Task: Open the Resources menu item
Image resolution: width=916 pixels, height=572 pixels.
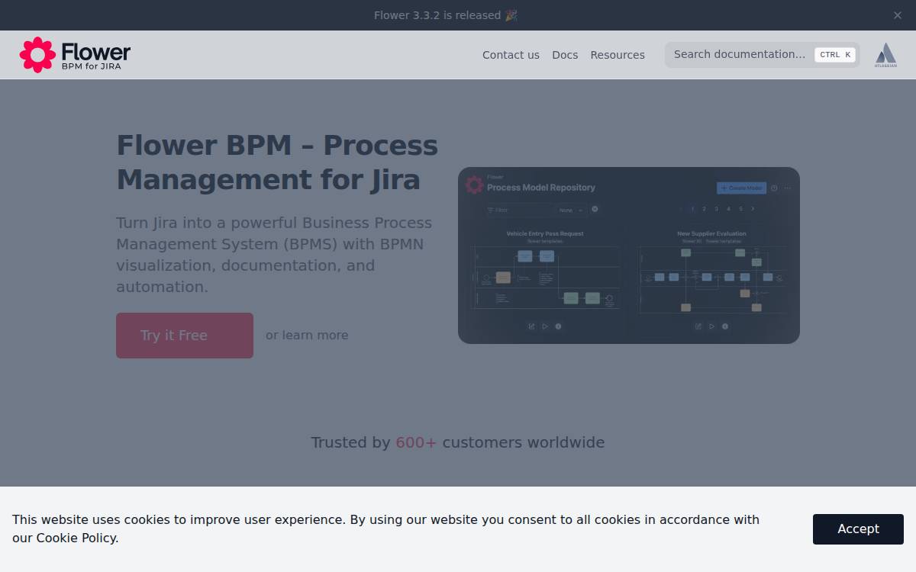Action: pos(618,55)
